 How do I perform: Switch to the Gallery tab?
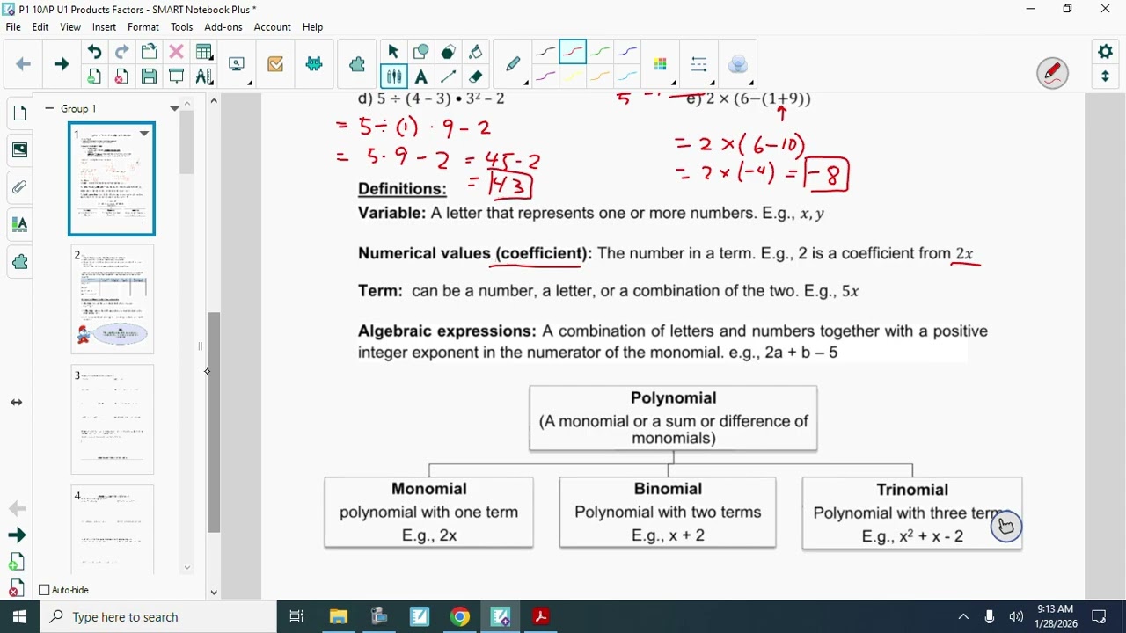pos(19,149)
